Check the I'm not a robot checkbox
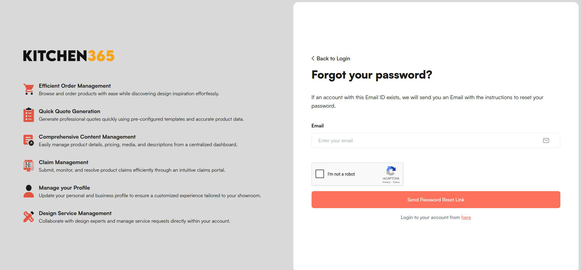This screenshot has height=270, width=581. click(x=319, y=174)
